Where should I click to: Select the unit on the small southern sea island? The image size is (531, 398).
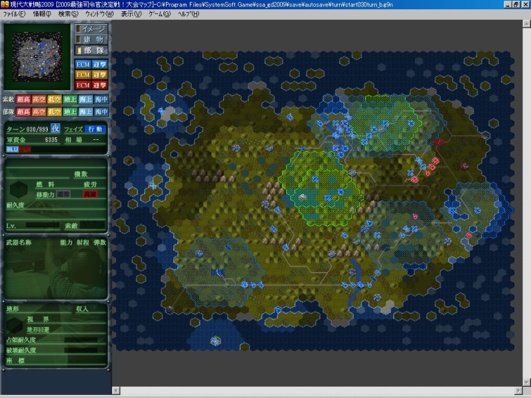click(x=215, y=341)
